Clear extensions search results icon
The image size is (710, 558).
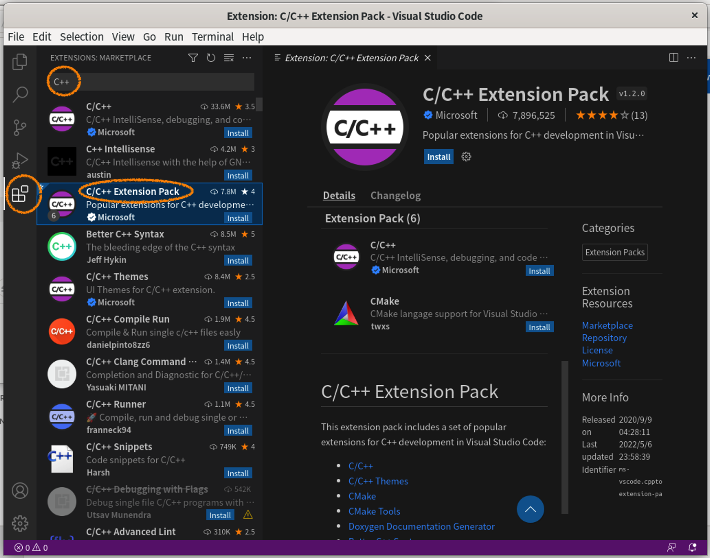point(229,58)
